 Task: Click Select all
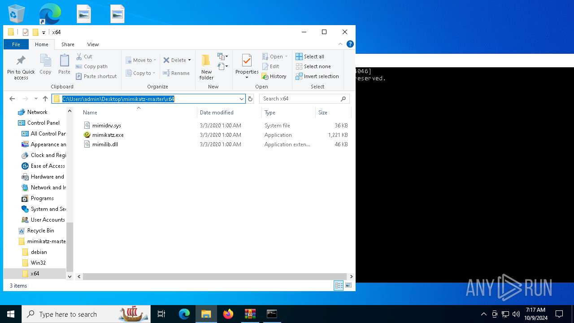[x=310, y=57]
